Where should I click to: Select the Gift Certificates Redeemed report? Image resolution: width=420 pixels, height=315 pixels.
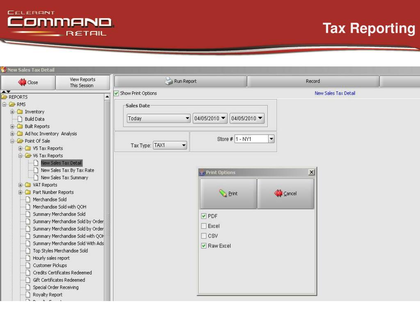(x=59, y=280)
